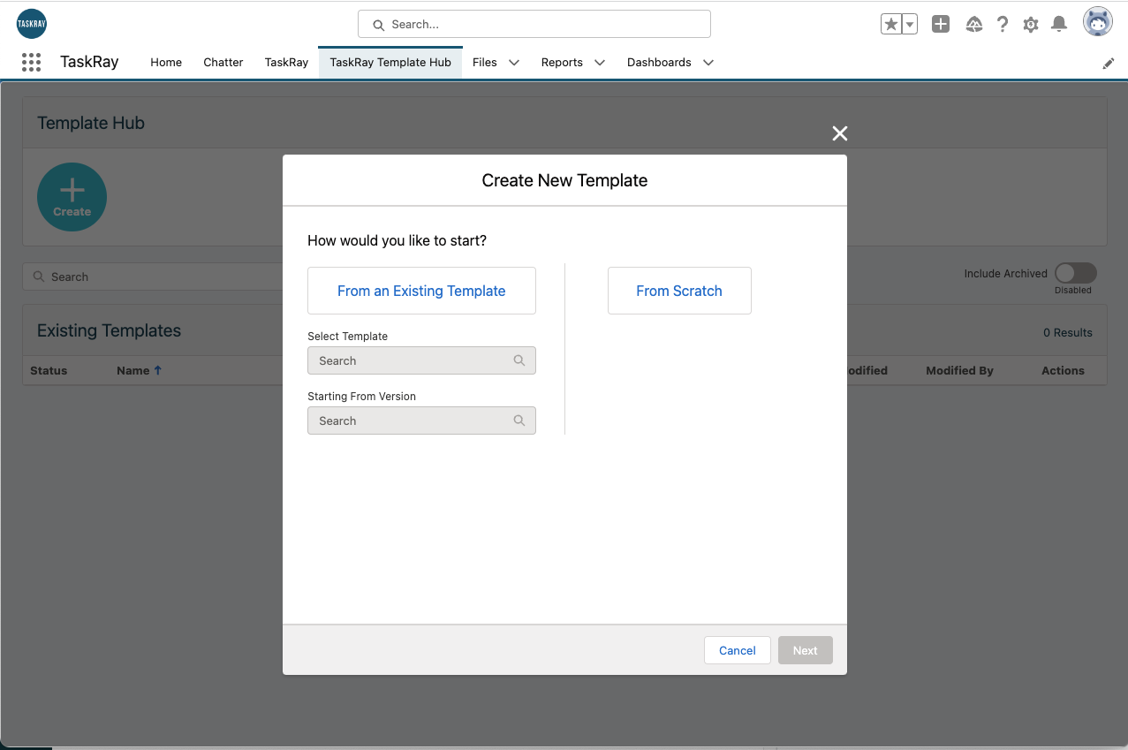
Task: Open the Select Template search combobox
Action: 421,360
